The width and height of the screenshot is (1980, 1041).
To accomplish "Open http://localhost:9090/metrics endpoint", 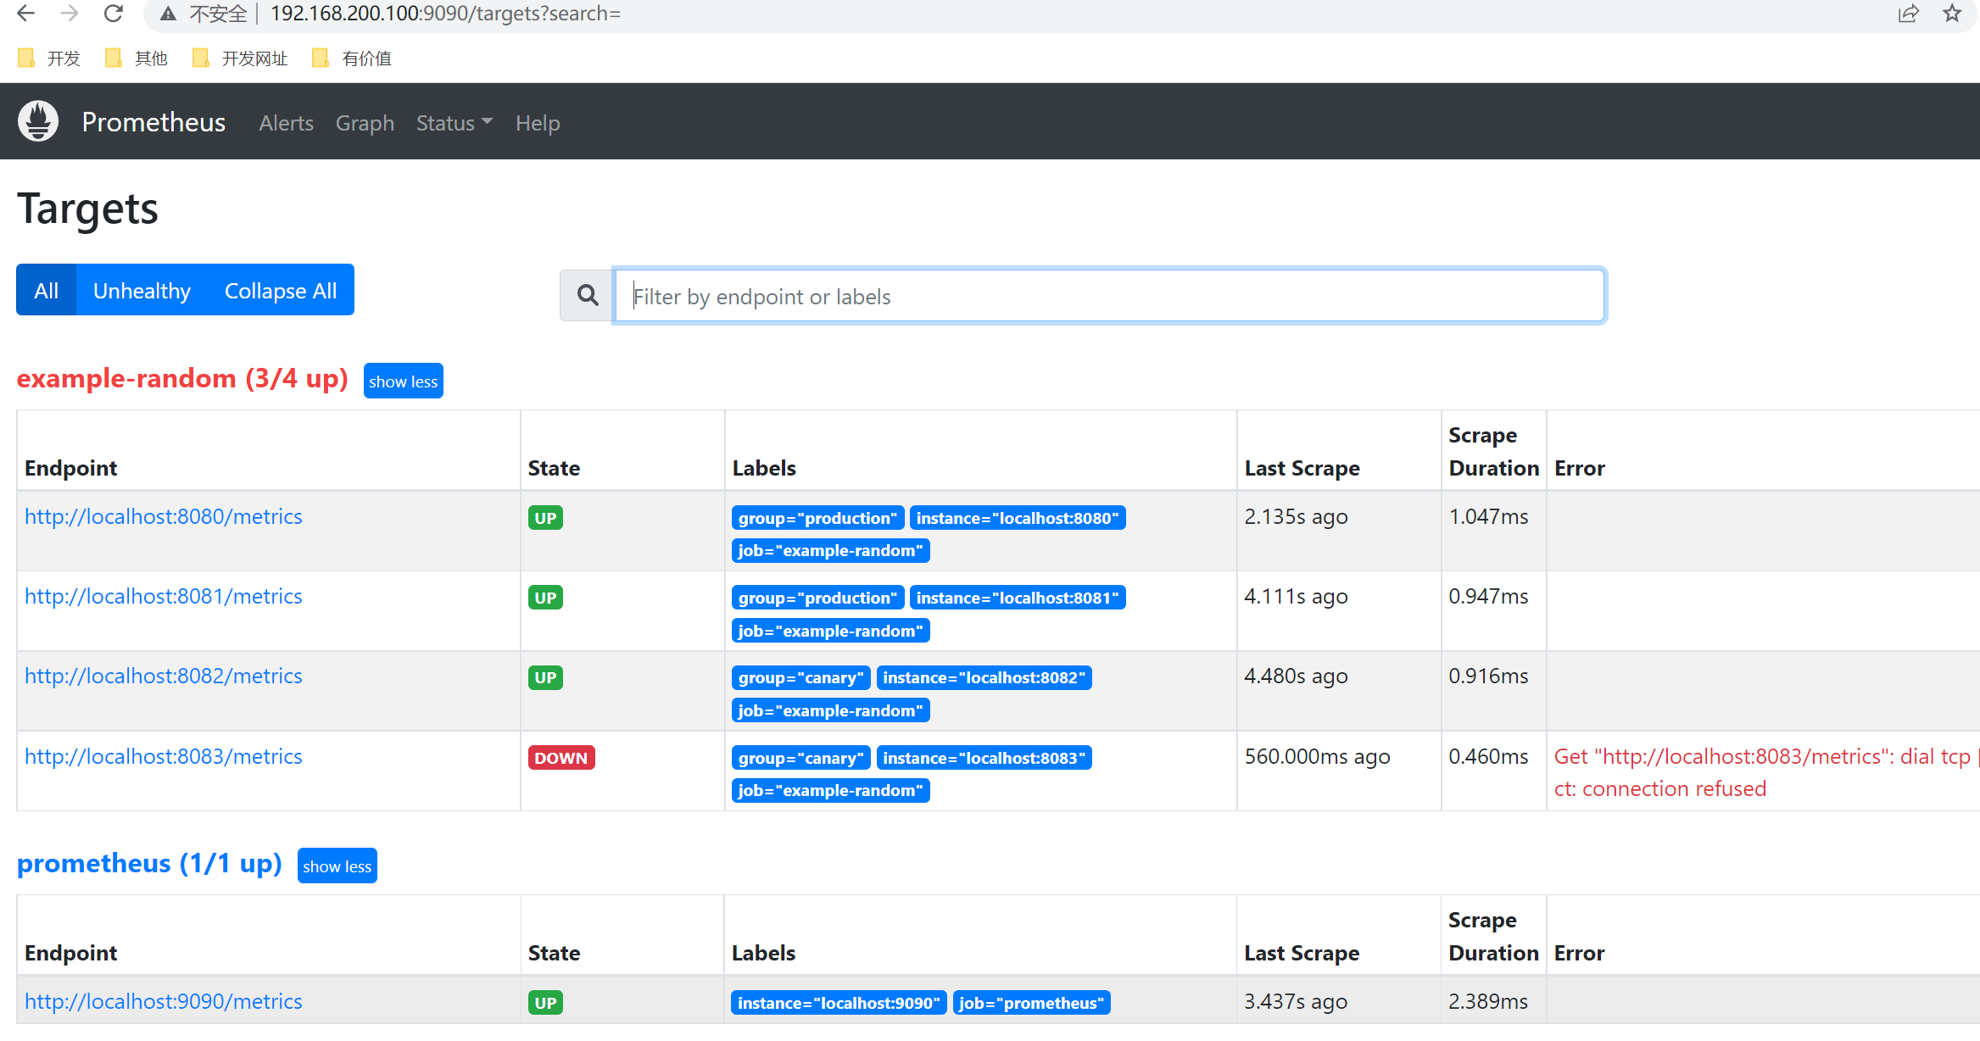I will tap(164, 1001).
